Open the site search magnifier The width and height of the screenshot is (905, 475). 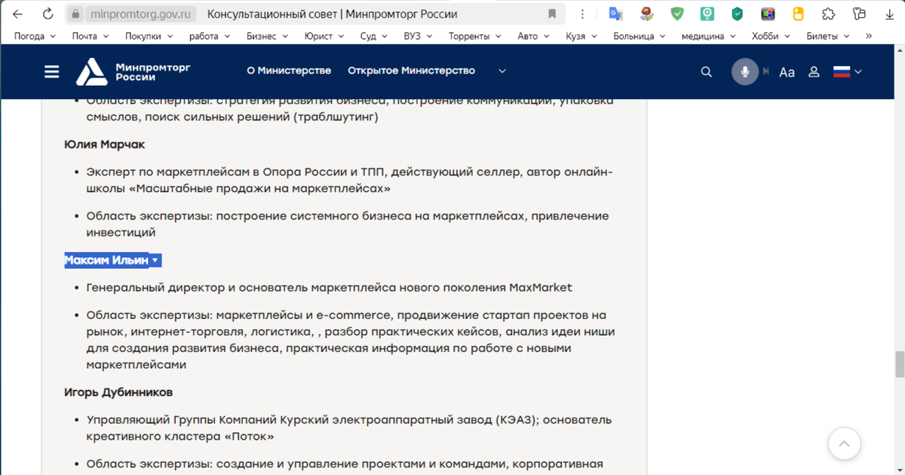(707, 72)
